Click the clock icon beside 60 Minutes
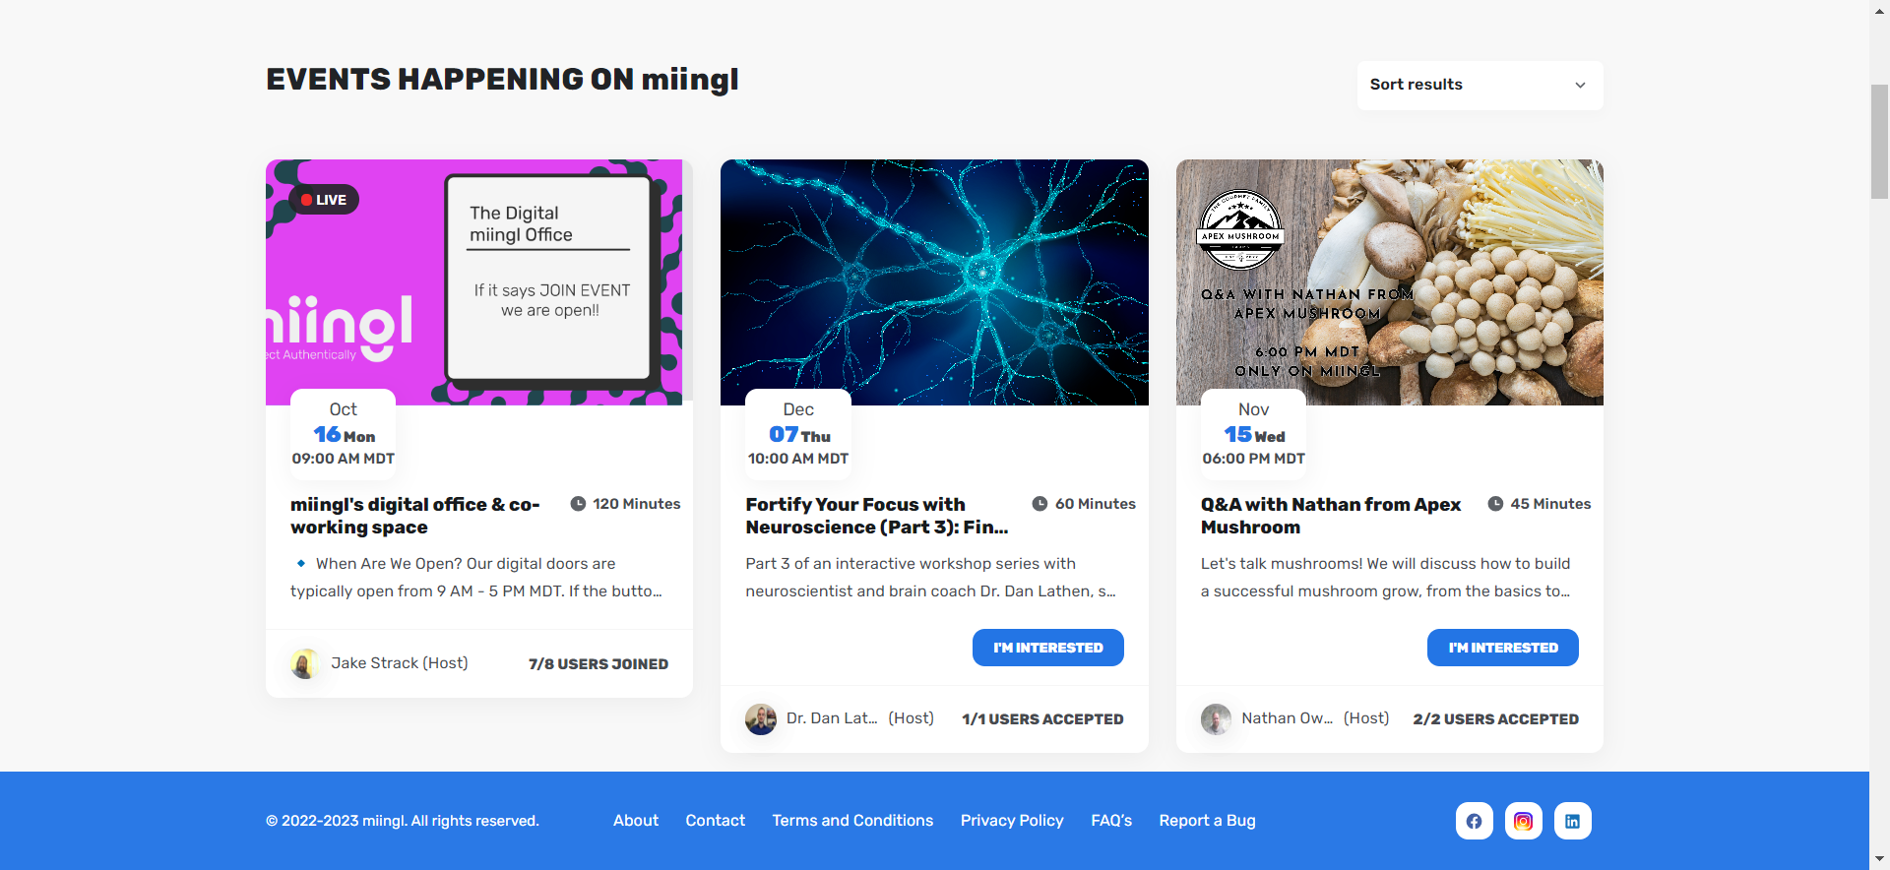The width and height of the screenshot is (1890, 870). [x=1039, y=504]
